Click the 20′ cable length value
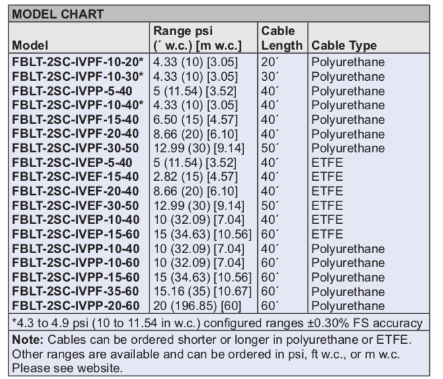The width and height of the screenshot is (443, 379). pyautogui.click(x=268, y=62)
